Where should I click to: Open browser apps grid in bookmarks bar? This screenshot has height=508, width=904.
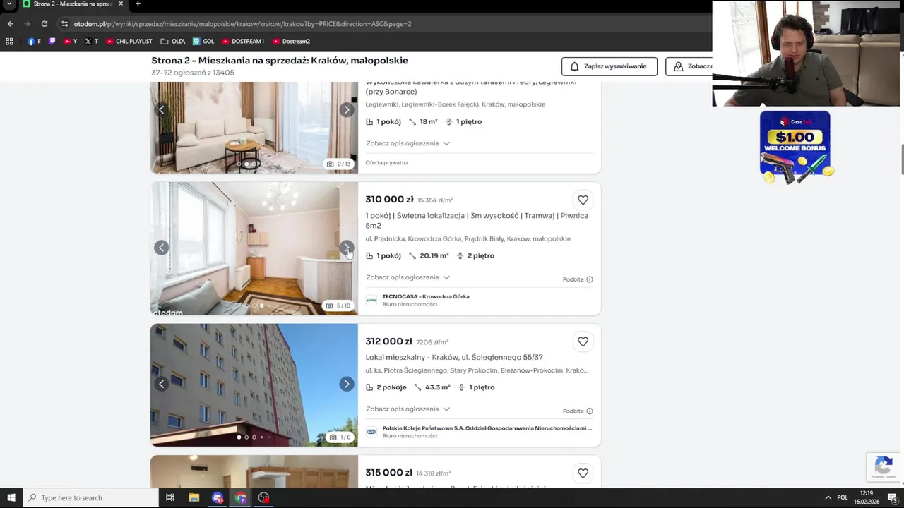9,41
